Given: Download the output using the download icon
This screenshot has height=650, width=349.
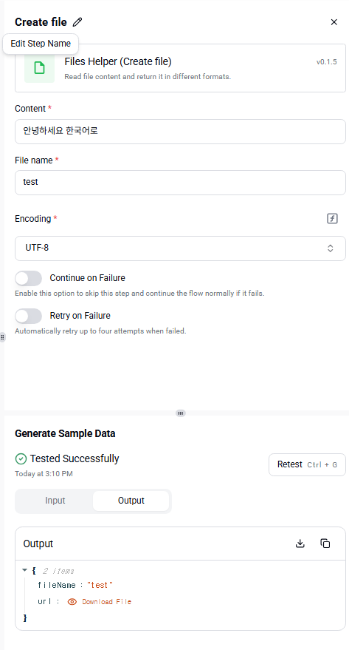Looking at the screenshot, I should (300, 544).
